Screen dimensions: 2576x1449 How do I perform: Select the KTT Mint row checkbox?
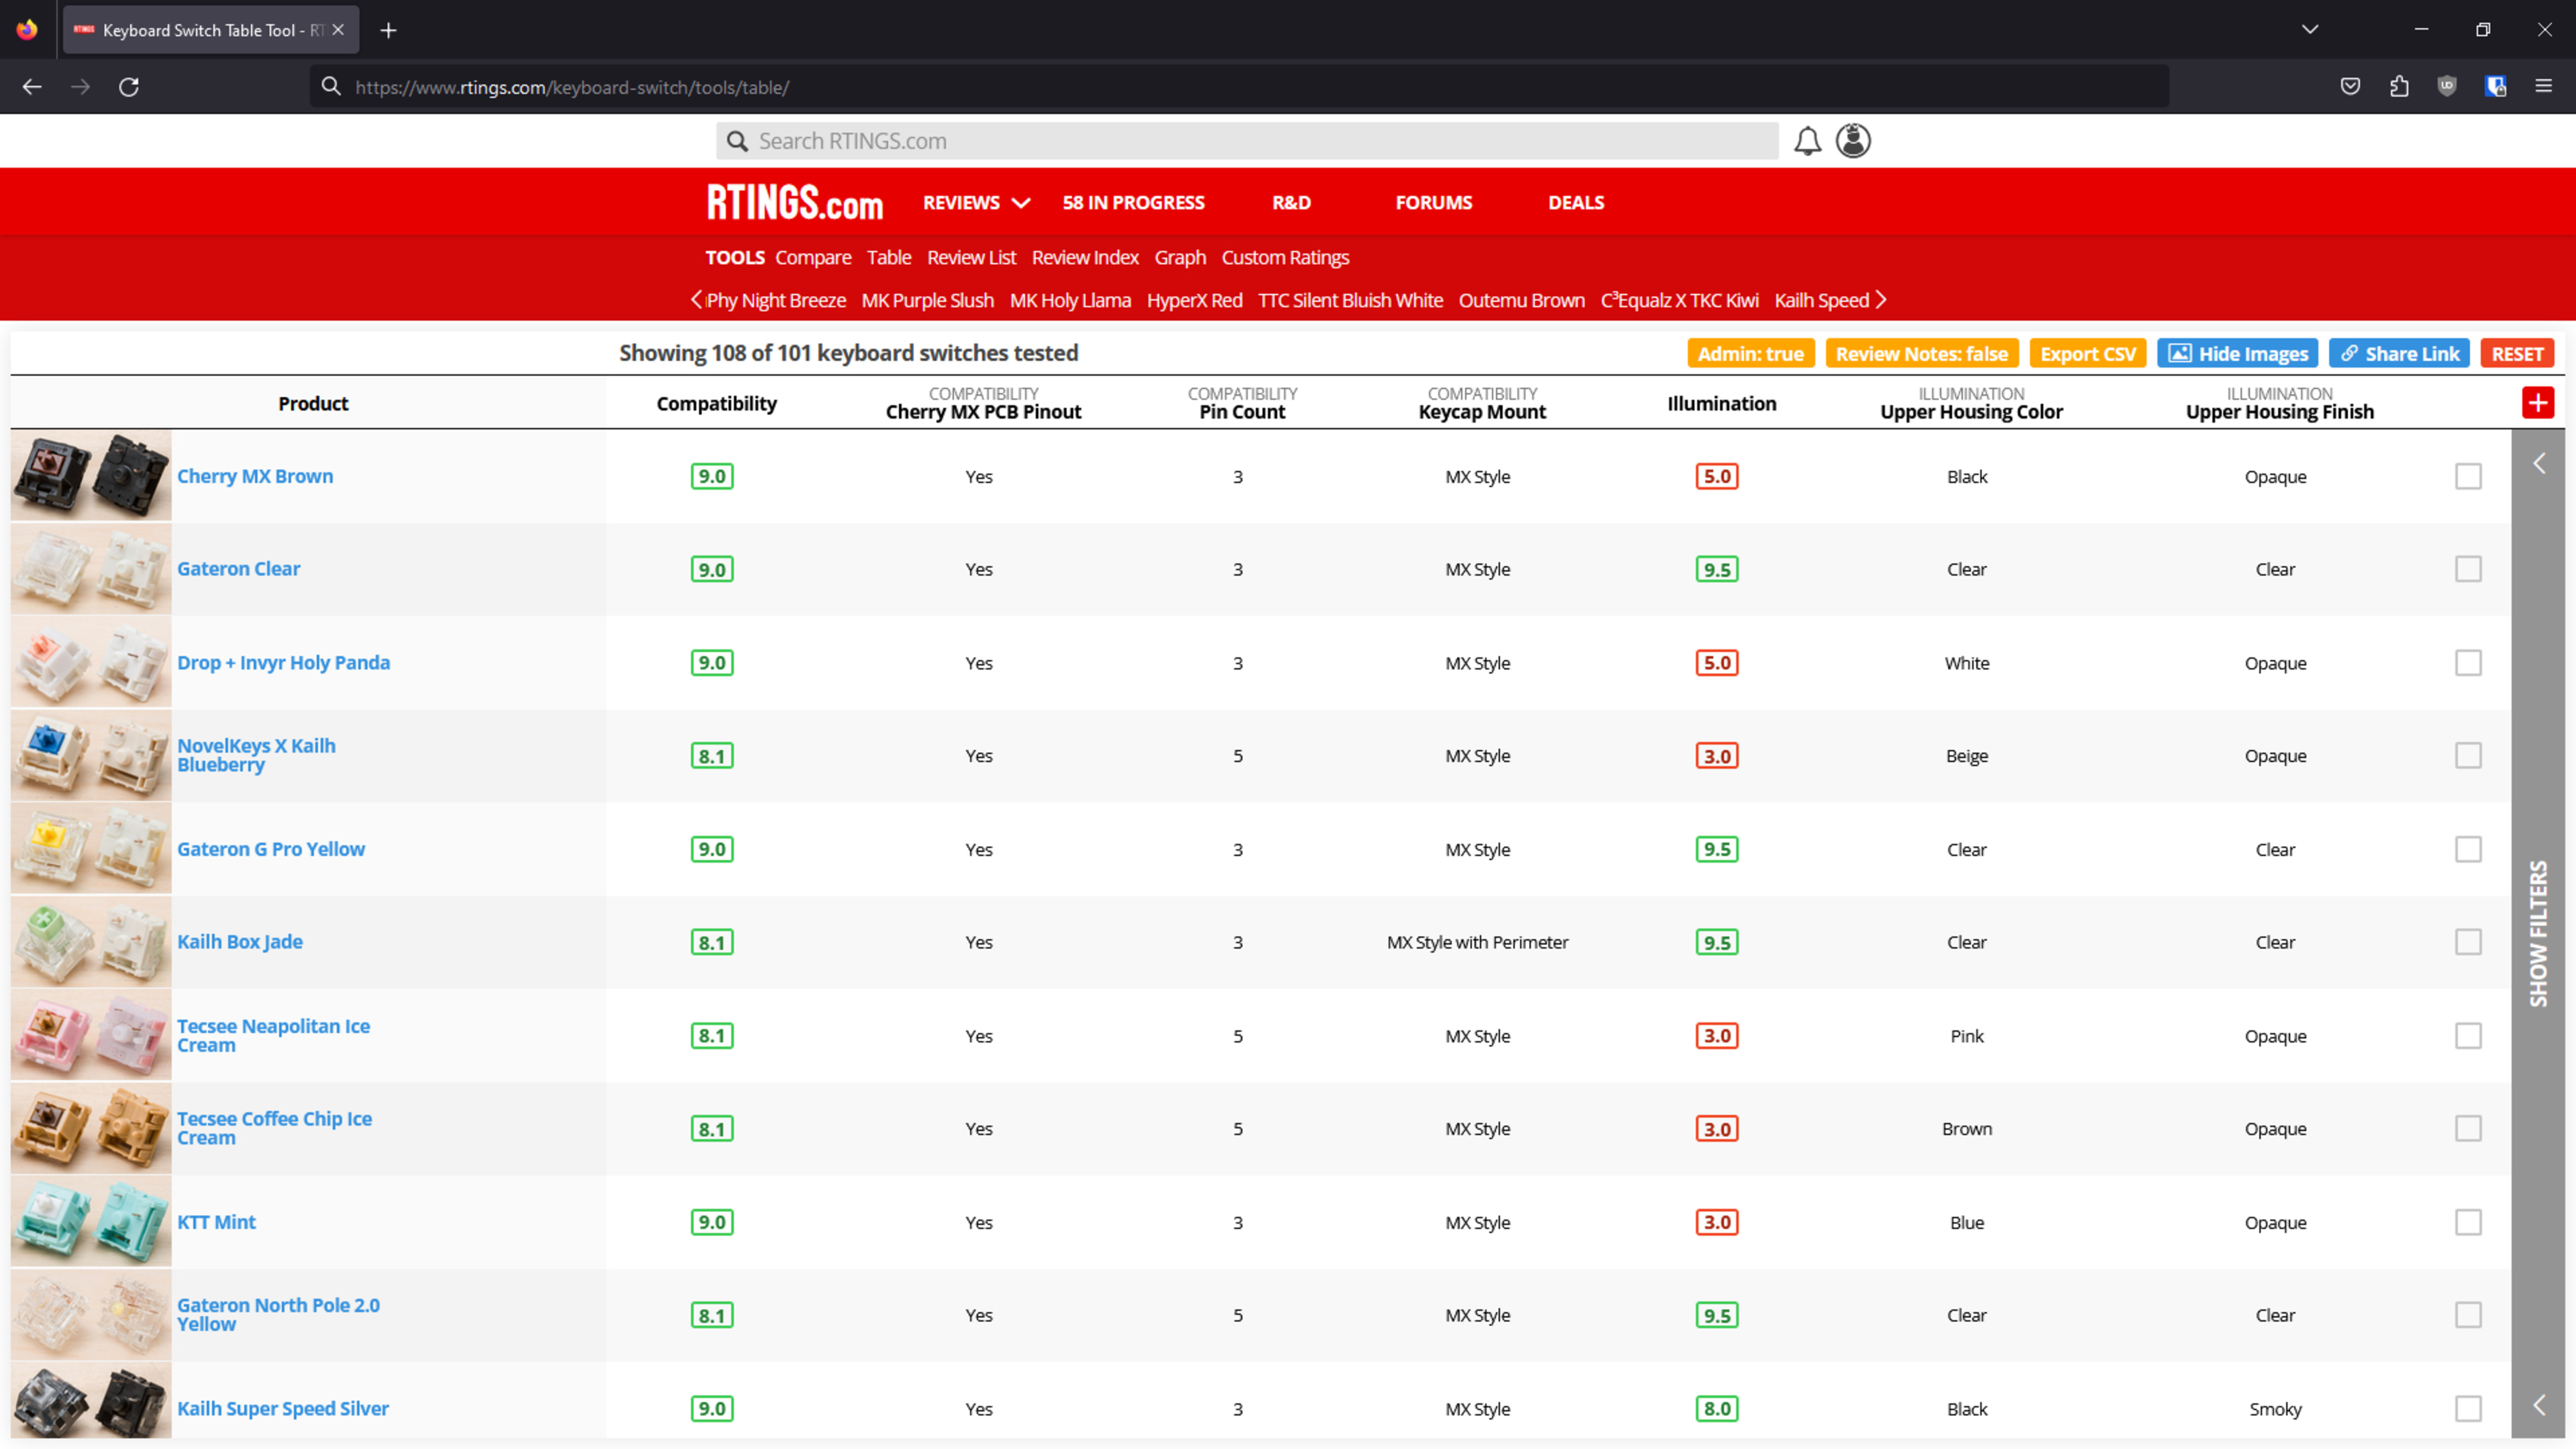click(2468, 1222)
